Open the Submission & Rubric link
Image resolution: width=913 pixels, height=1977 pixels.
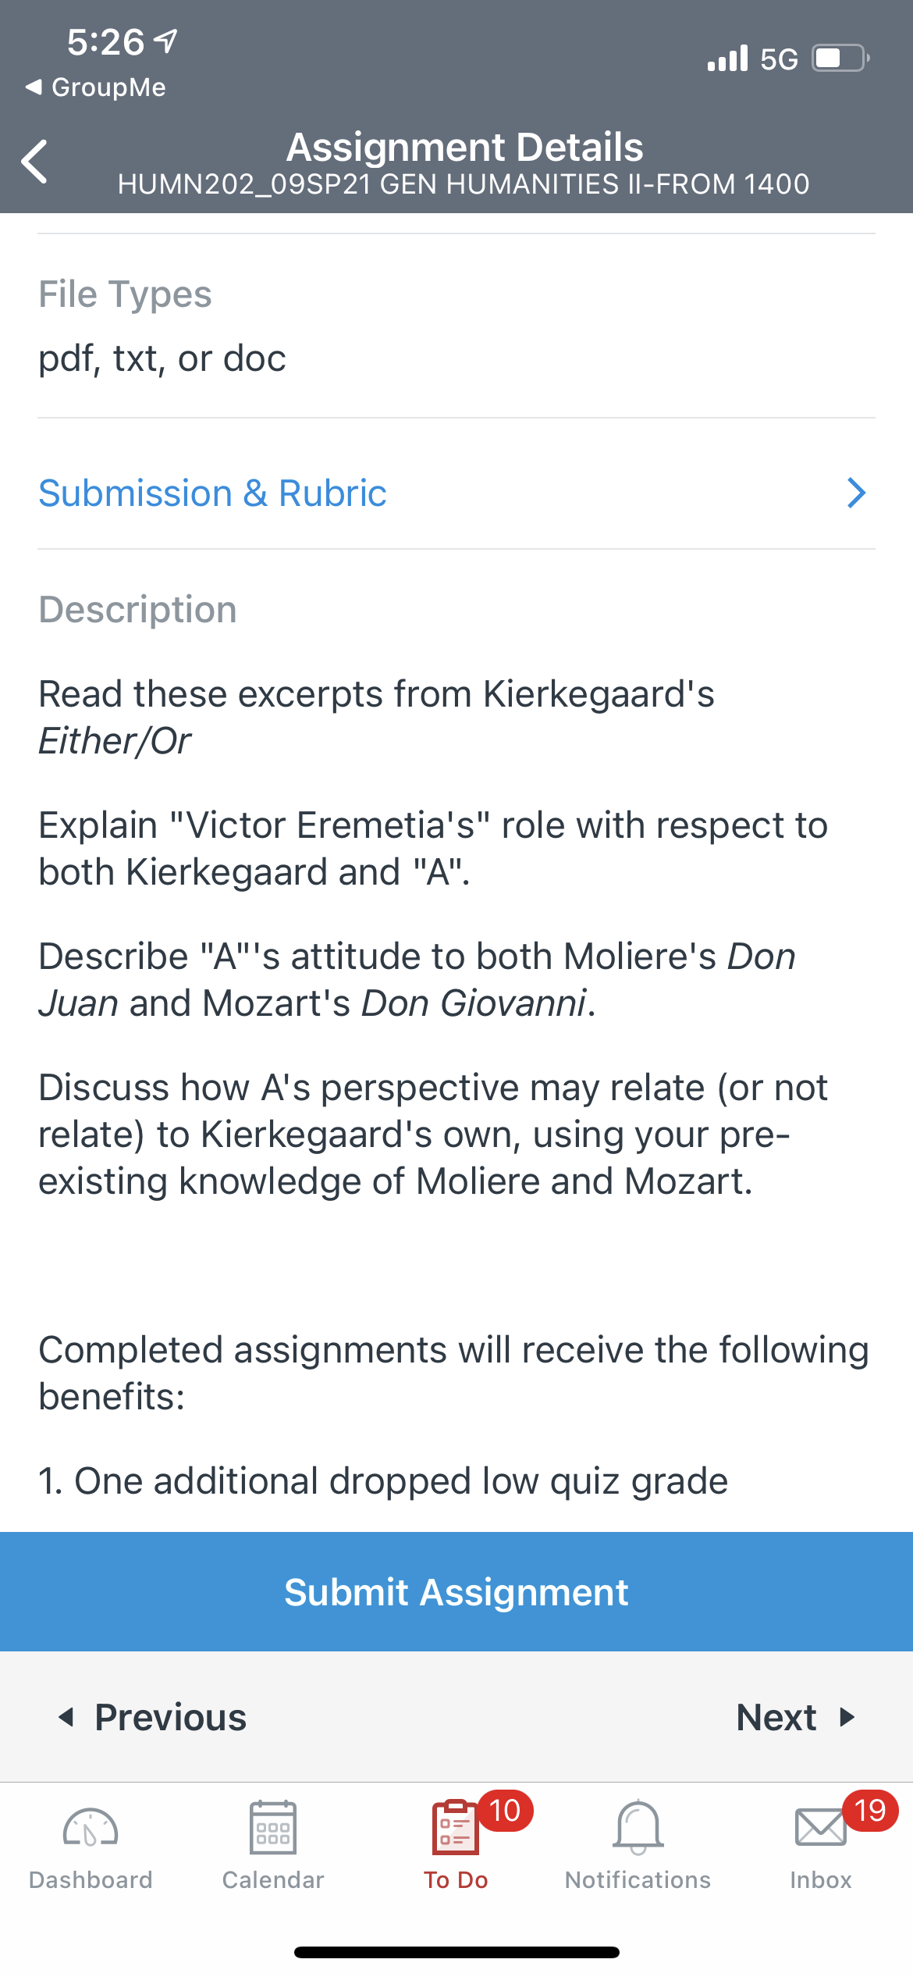[x=212, y=493]
